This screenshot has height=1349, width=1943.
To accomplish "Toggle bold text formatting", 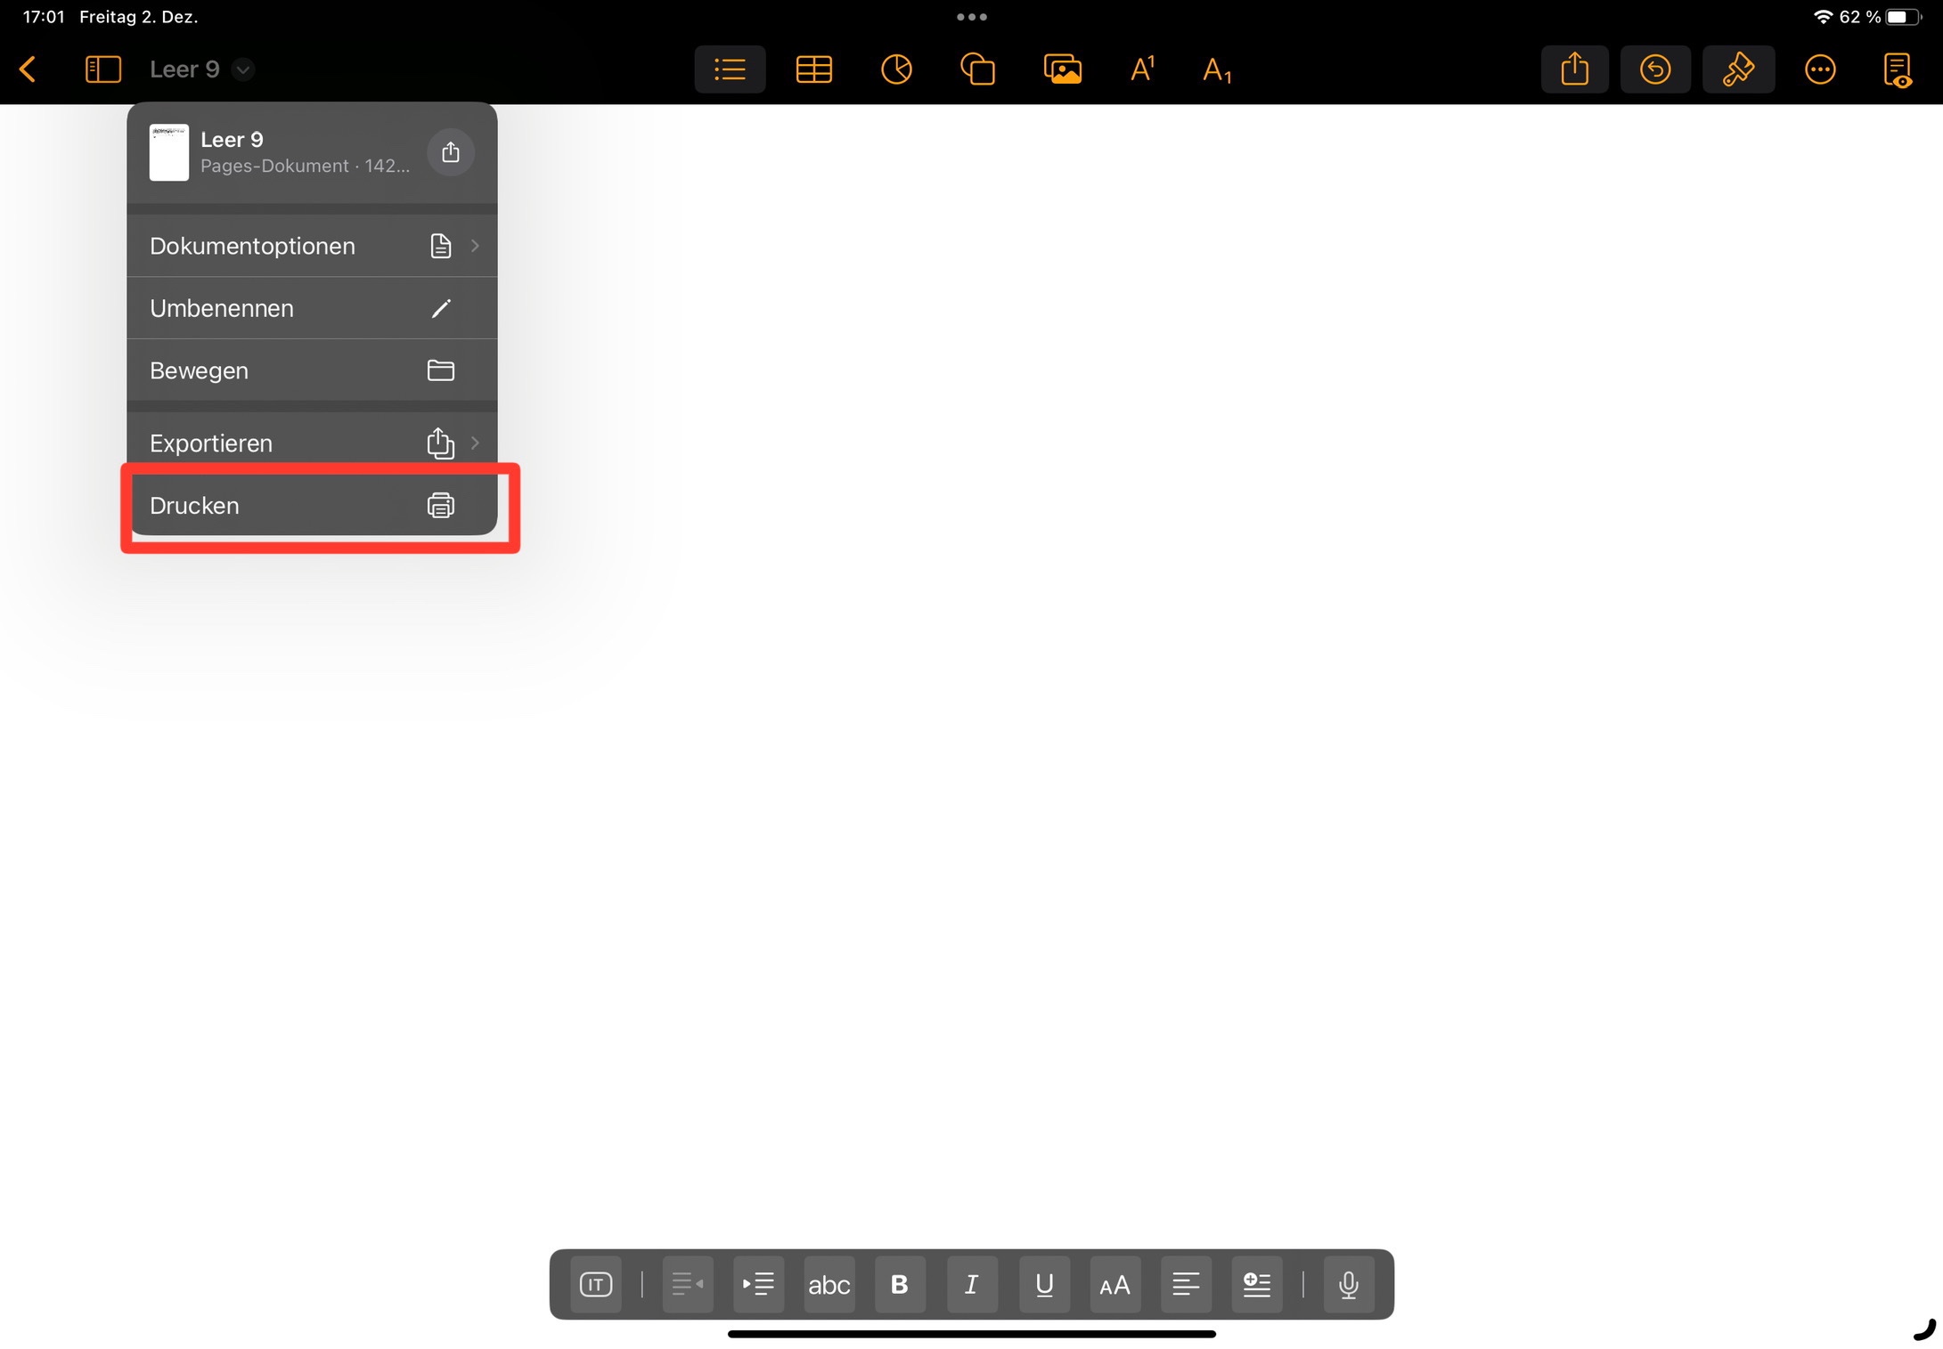I will coord(899,1284).
